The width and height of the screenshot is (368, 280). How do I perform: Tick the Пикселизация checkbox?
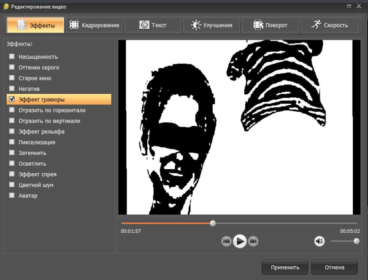click(12, 142)
